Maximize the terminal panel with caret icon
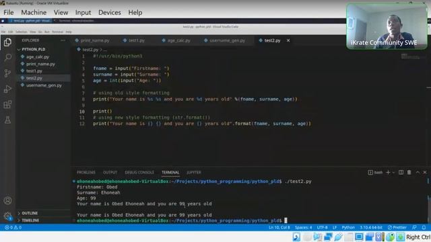This screenshot has width=431, height=242. pyautogui.click(x=418, y=172)
